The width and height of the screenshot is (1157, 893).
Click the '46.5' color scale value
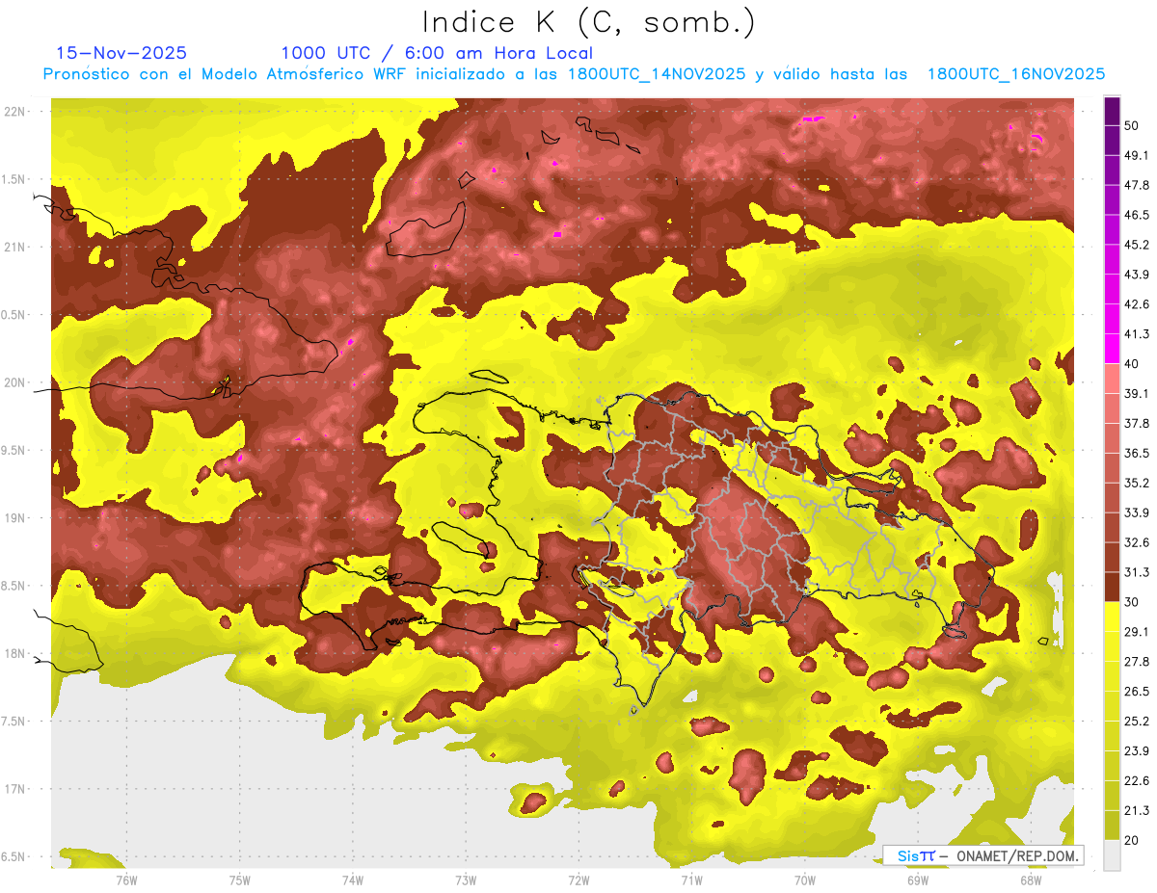1137,215
